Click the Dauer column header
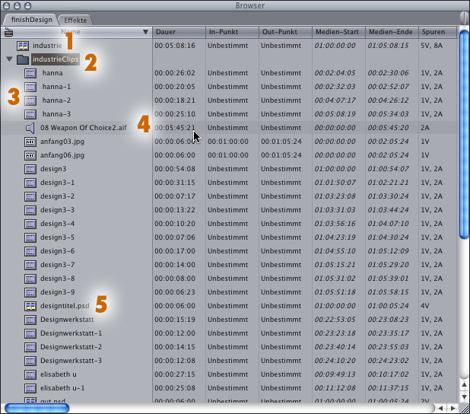Viewport: 470px width, 414px height. tap(178, 33)
